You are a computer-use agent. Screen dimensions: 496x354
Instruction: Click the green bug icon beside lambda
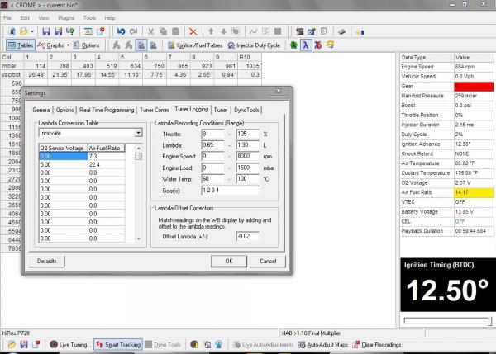293,45
